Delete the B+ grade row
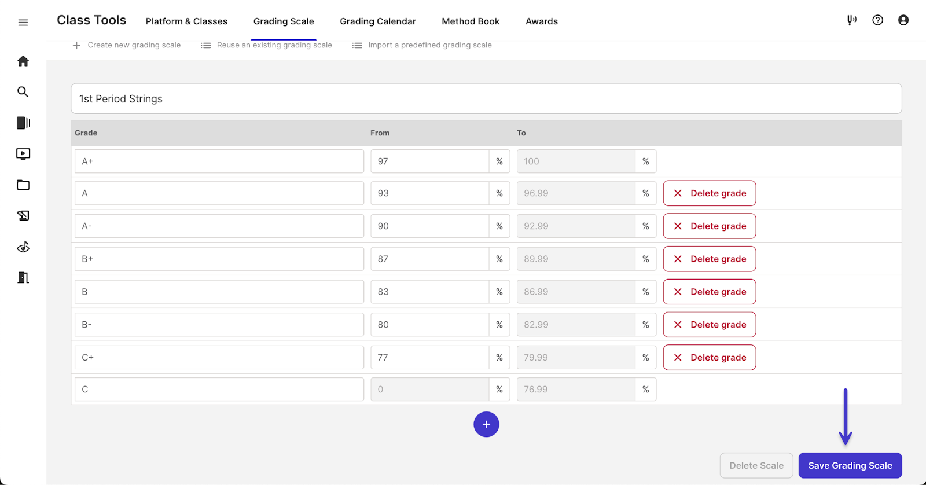Image resolution: width=926 pixels, height=485 pixels. click(x=710, y=259)
